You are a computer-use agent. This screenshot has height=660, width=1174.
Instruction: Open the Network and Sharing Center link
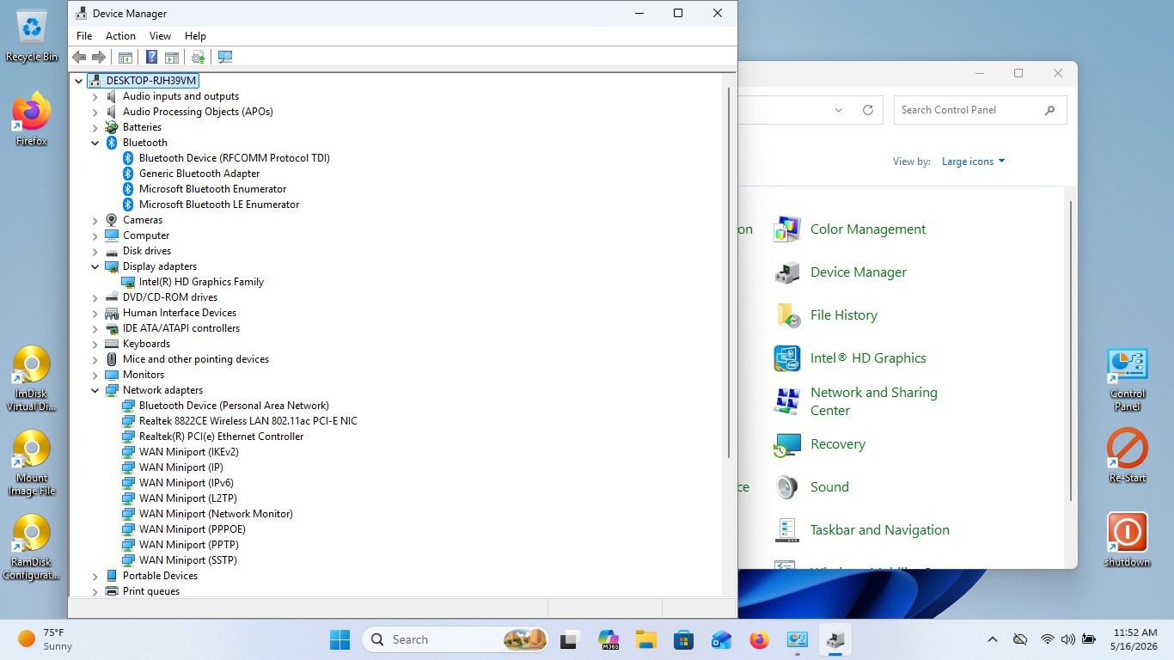coord(874,401)
